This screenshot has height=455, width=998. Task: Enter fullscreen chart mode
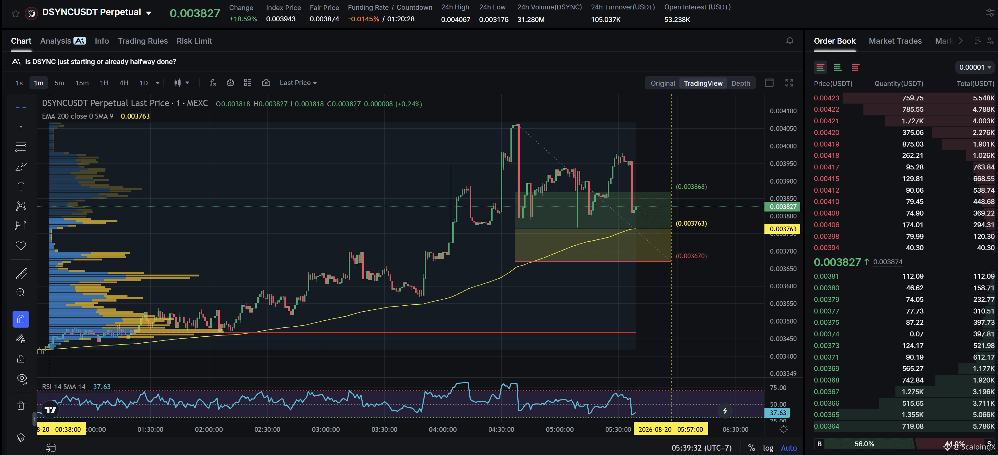[x=789, y=83]
